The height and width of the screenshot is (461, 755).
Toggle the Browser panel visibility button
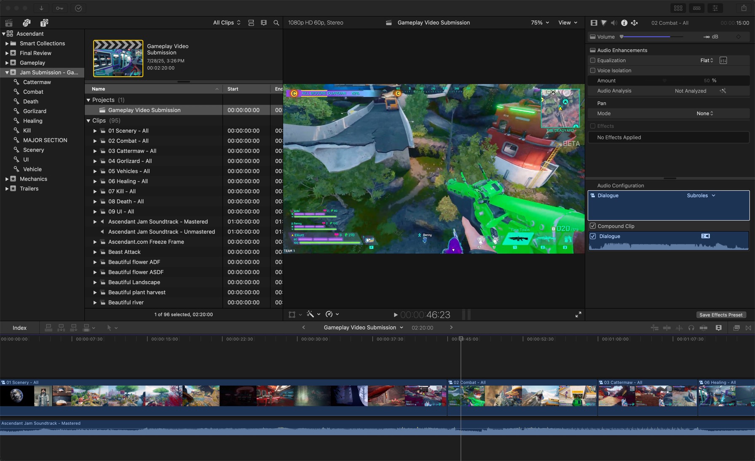678,8
